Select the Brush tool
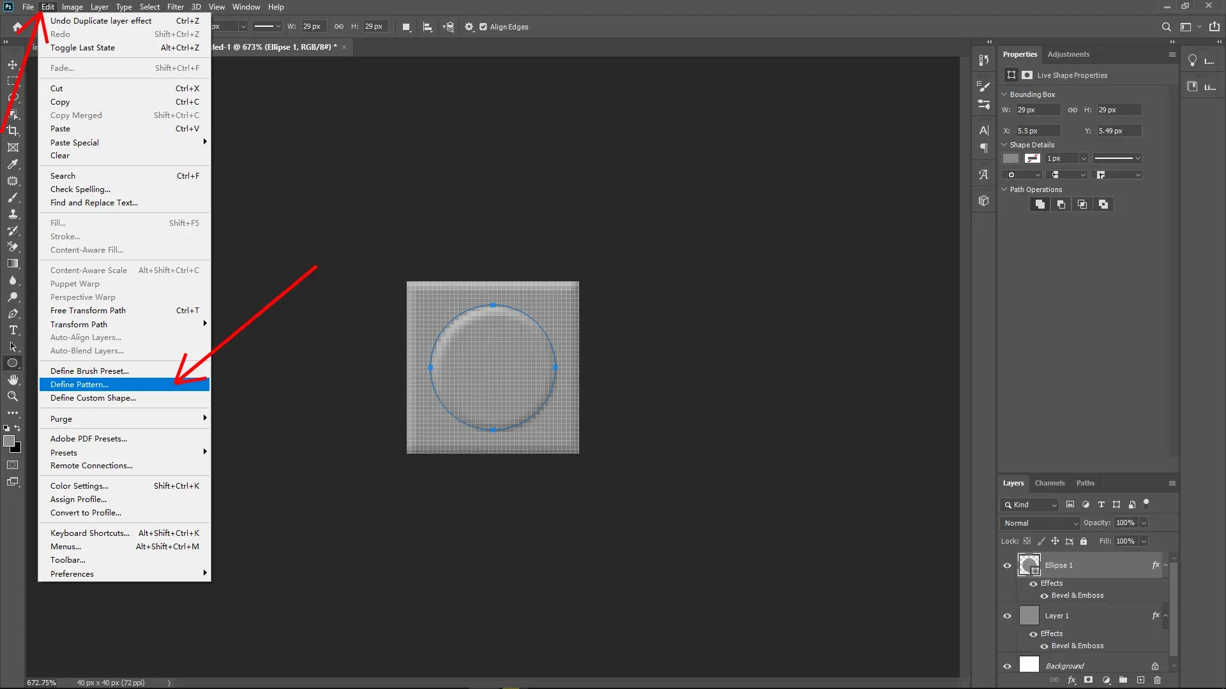The image size is (1226, 689). [x=13, y=198]
